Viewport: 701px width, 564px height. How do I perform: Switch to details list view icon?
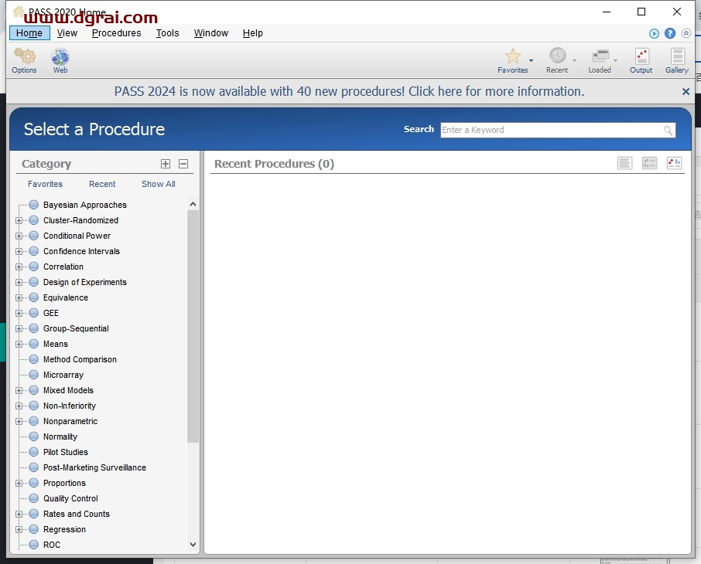pos(649,164)
